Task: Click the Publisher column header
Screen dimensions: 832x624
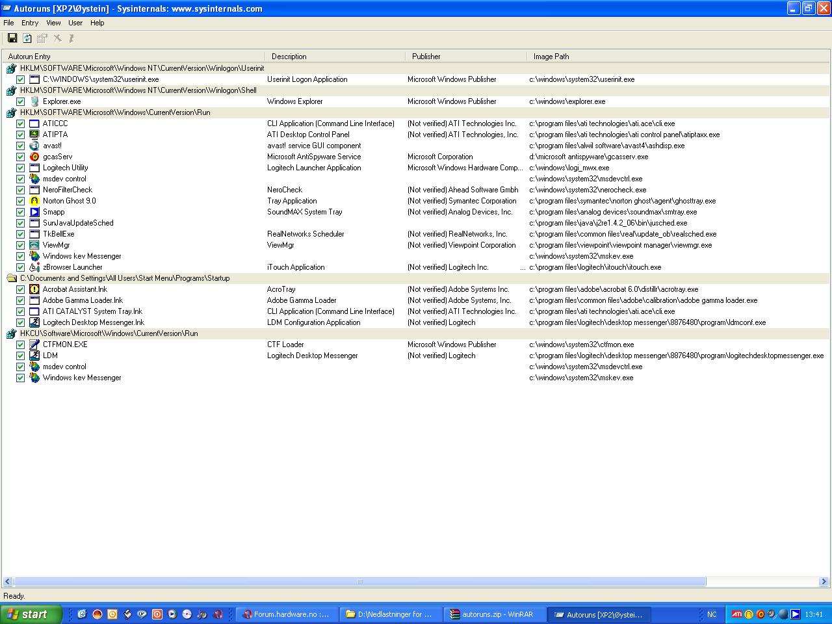Action: click(466, 57)
